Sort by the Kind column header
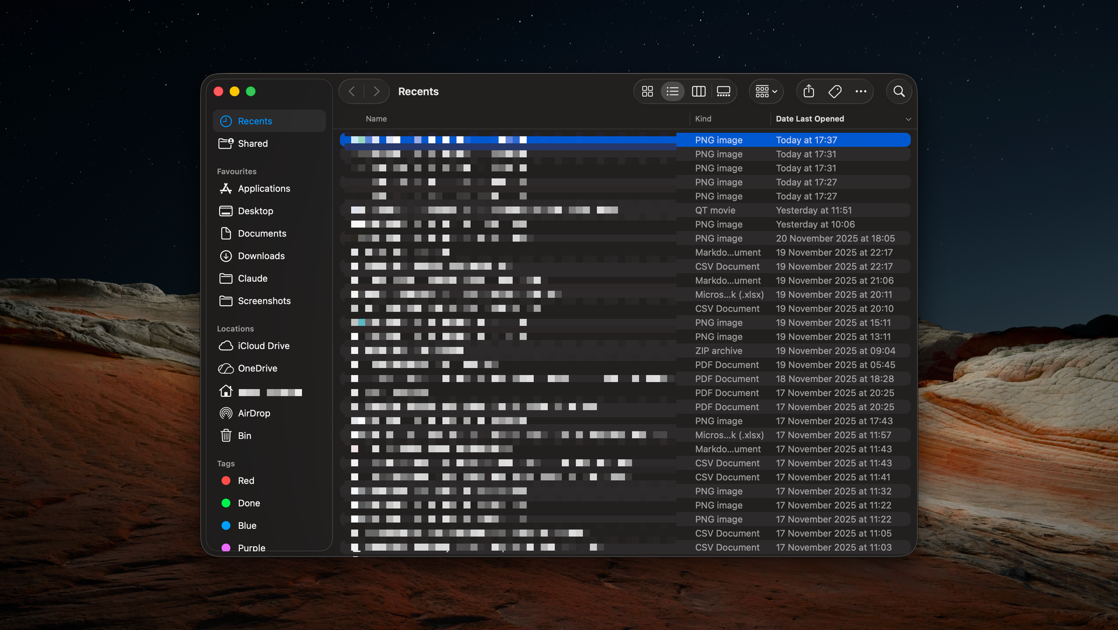1118x630 pixels. coord(703,119)
